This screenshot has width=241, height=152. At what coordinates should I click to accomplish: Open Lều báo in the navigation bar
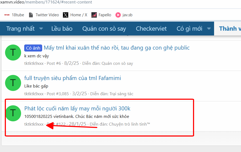[x=62, y=29]
